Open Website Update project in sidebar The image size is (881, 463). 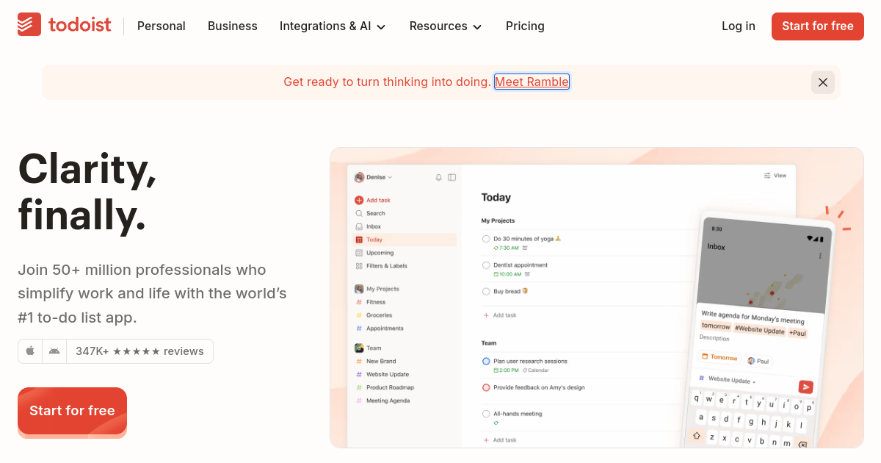tap(383, 374)
